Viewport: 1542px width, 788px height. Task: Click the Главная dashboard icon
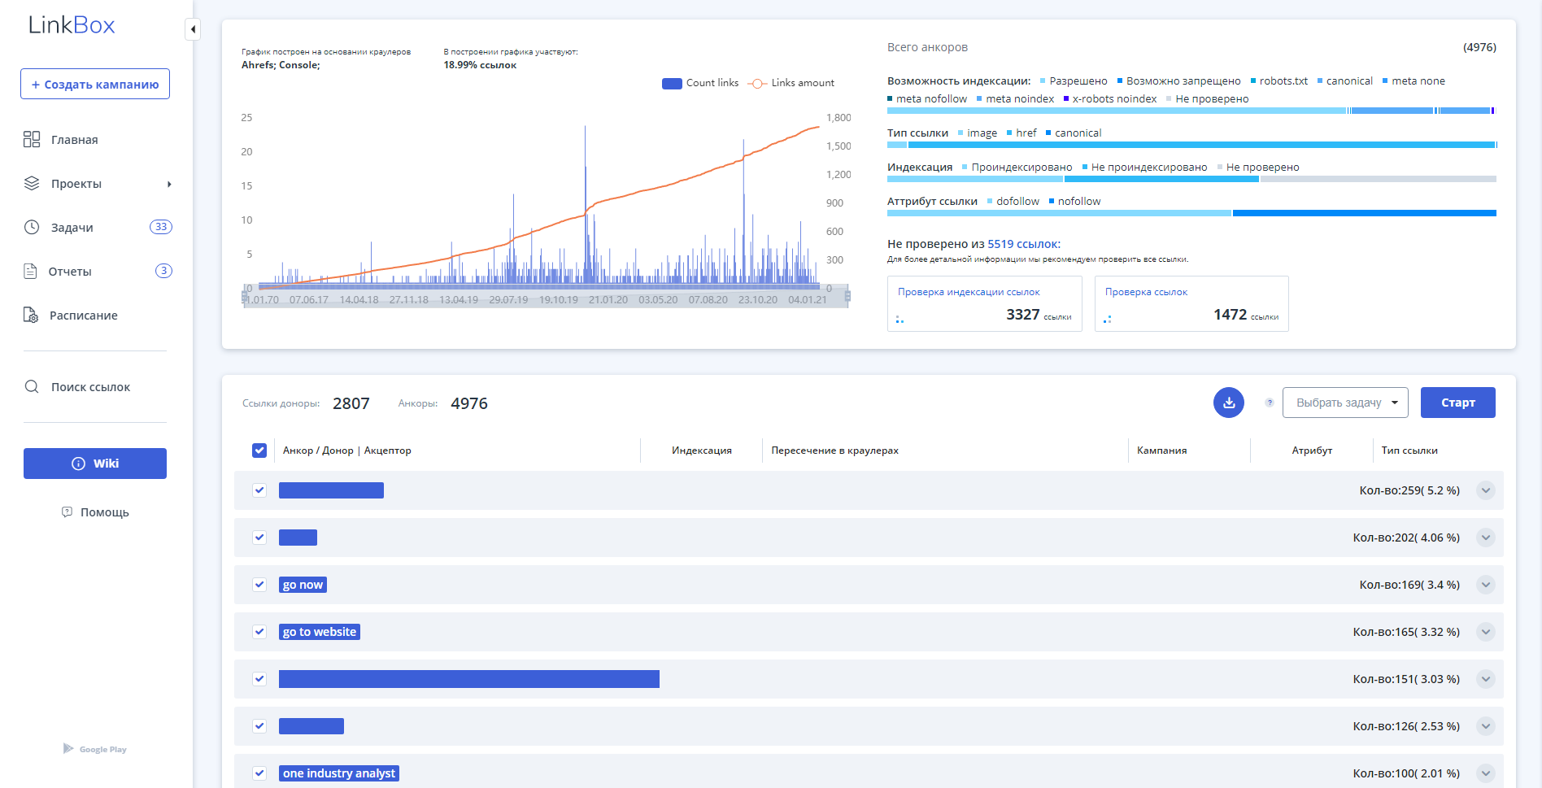[32, 140]
